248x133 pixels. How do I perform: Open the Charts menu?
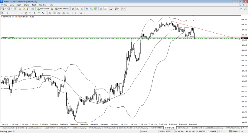(x=26, y=5)
